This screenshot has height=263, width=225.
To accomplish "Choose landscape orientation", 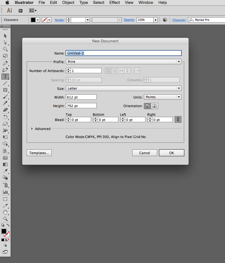I will (154, 106).
